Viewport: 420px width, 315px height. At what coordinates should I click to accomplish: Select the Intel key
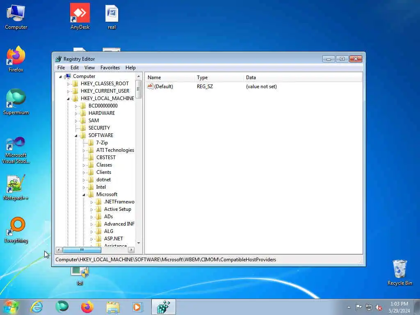[x=101, y=187]
